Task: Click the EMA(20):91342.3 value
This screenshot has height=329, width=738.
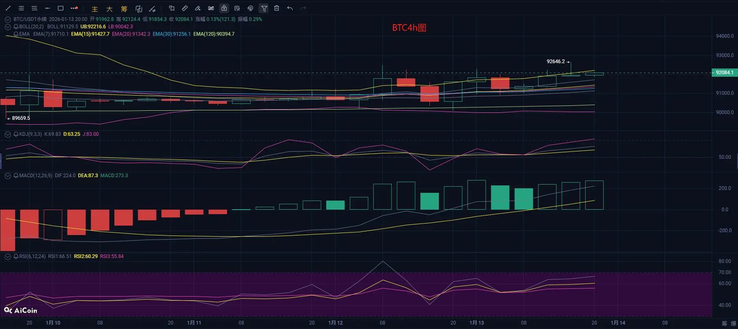Action: [131, 34]
